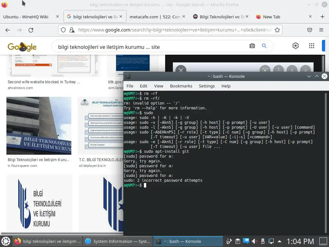Close the New Tab tab

[310, 16]
